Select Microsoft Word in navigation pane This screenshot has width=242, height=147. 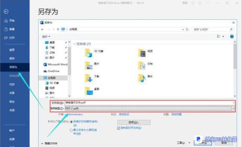(x=55, y=64)
